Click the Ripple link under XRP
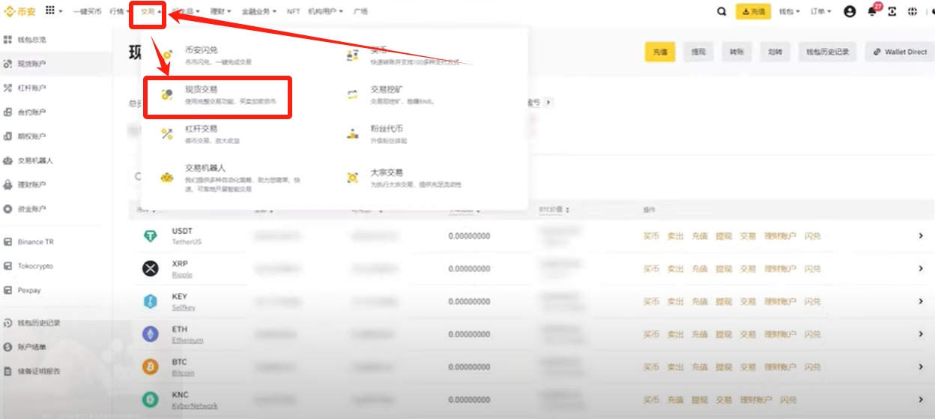935x419 pixels. click(182, 275)
